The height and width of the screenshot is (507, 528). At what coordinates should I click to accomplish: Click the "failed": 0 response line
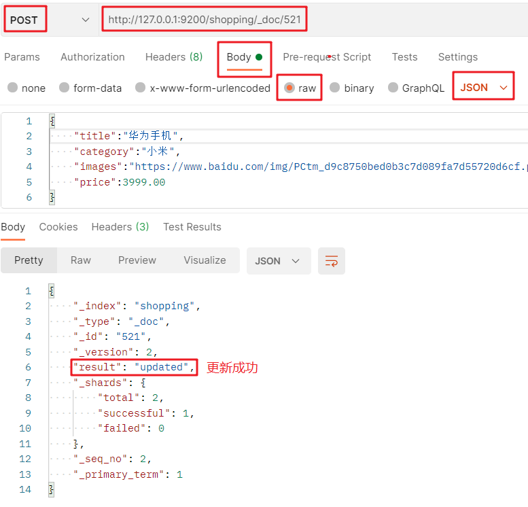pos(131,429)
